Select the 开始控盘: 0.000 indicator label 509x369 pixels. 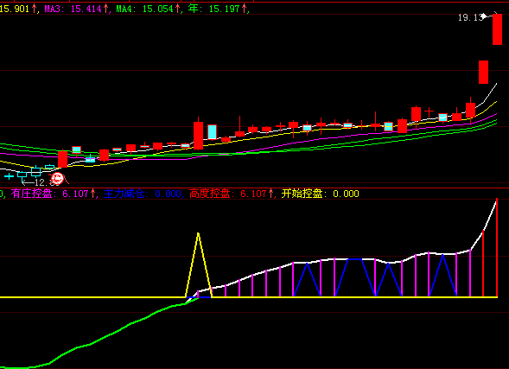320,194
